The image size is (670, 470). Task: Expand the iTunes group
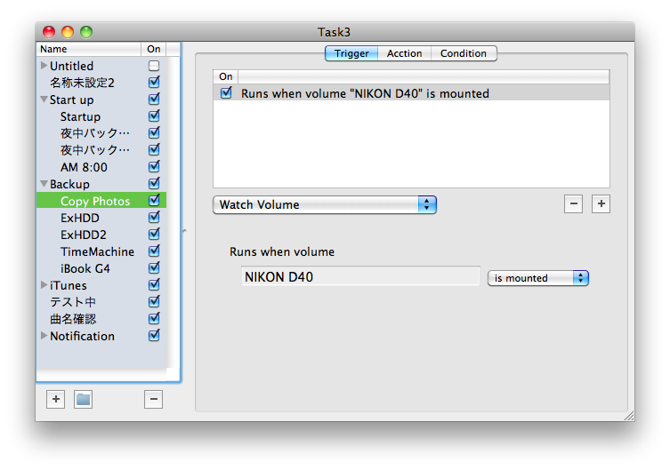coord(44,285)
